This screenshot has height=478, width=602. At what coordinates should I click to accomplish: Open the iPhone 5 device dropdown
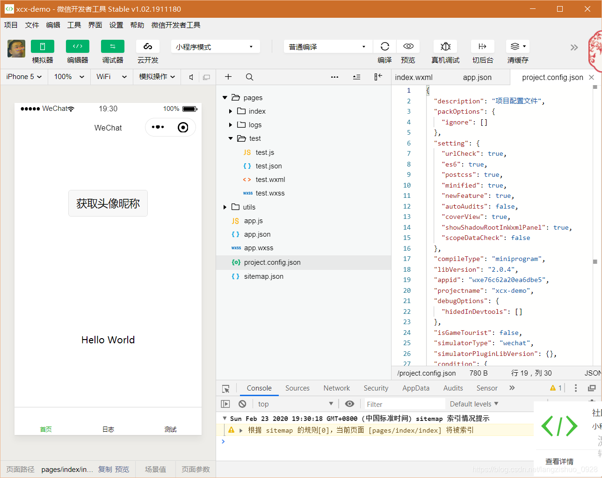coord(24,77)
